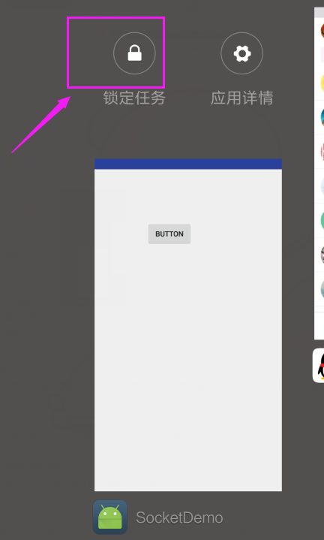This screenshot has width=324, height=540.
Task: Tap the grey-teal avatar at list bottom
Action: (322, 289)
